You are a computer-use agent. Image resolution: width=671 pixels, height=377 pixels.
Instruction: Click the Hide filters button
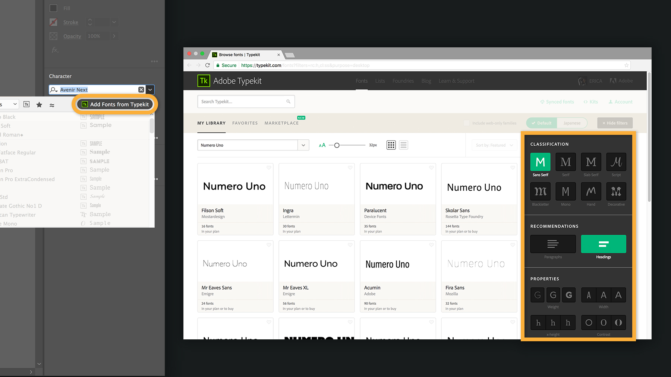click(615, 123)
